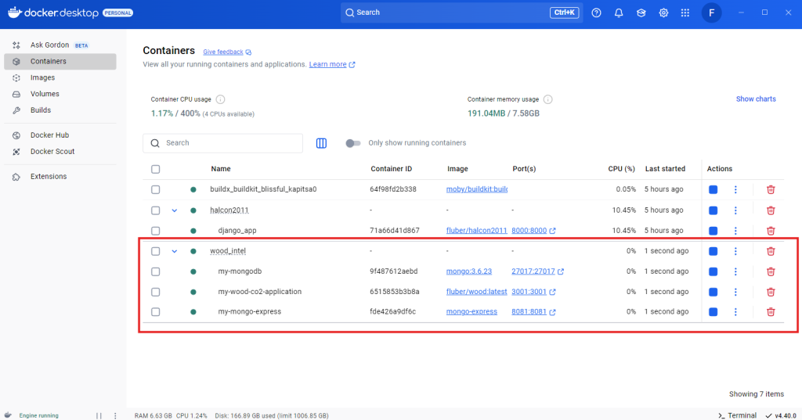Collapse the halcon2011 stack
The height and width of the screenshot is (420, 802).
(175, 210)
